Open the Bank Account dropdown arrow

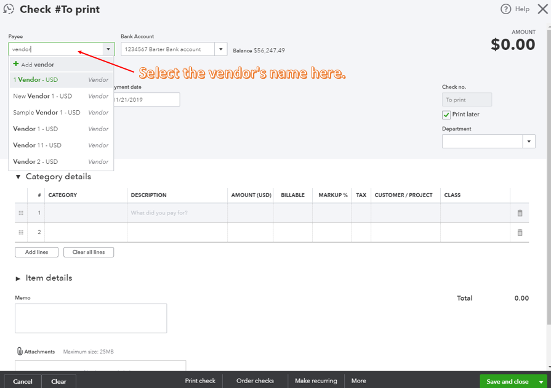tap(220, 49)
